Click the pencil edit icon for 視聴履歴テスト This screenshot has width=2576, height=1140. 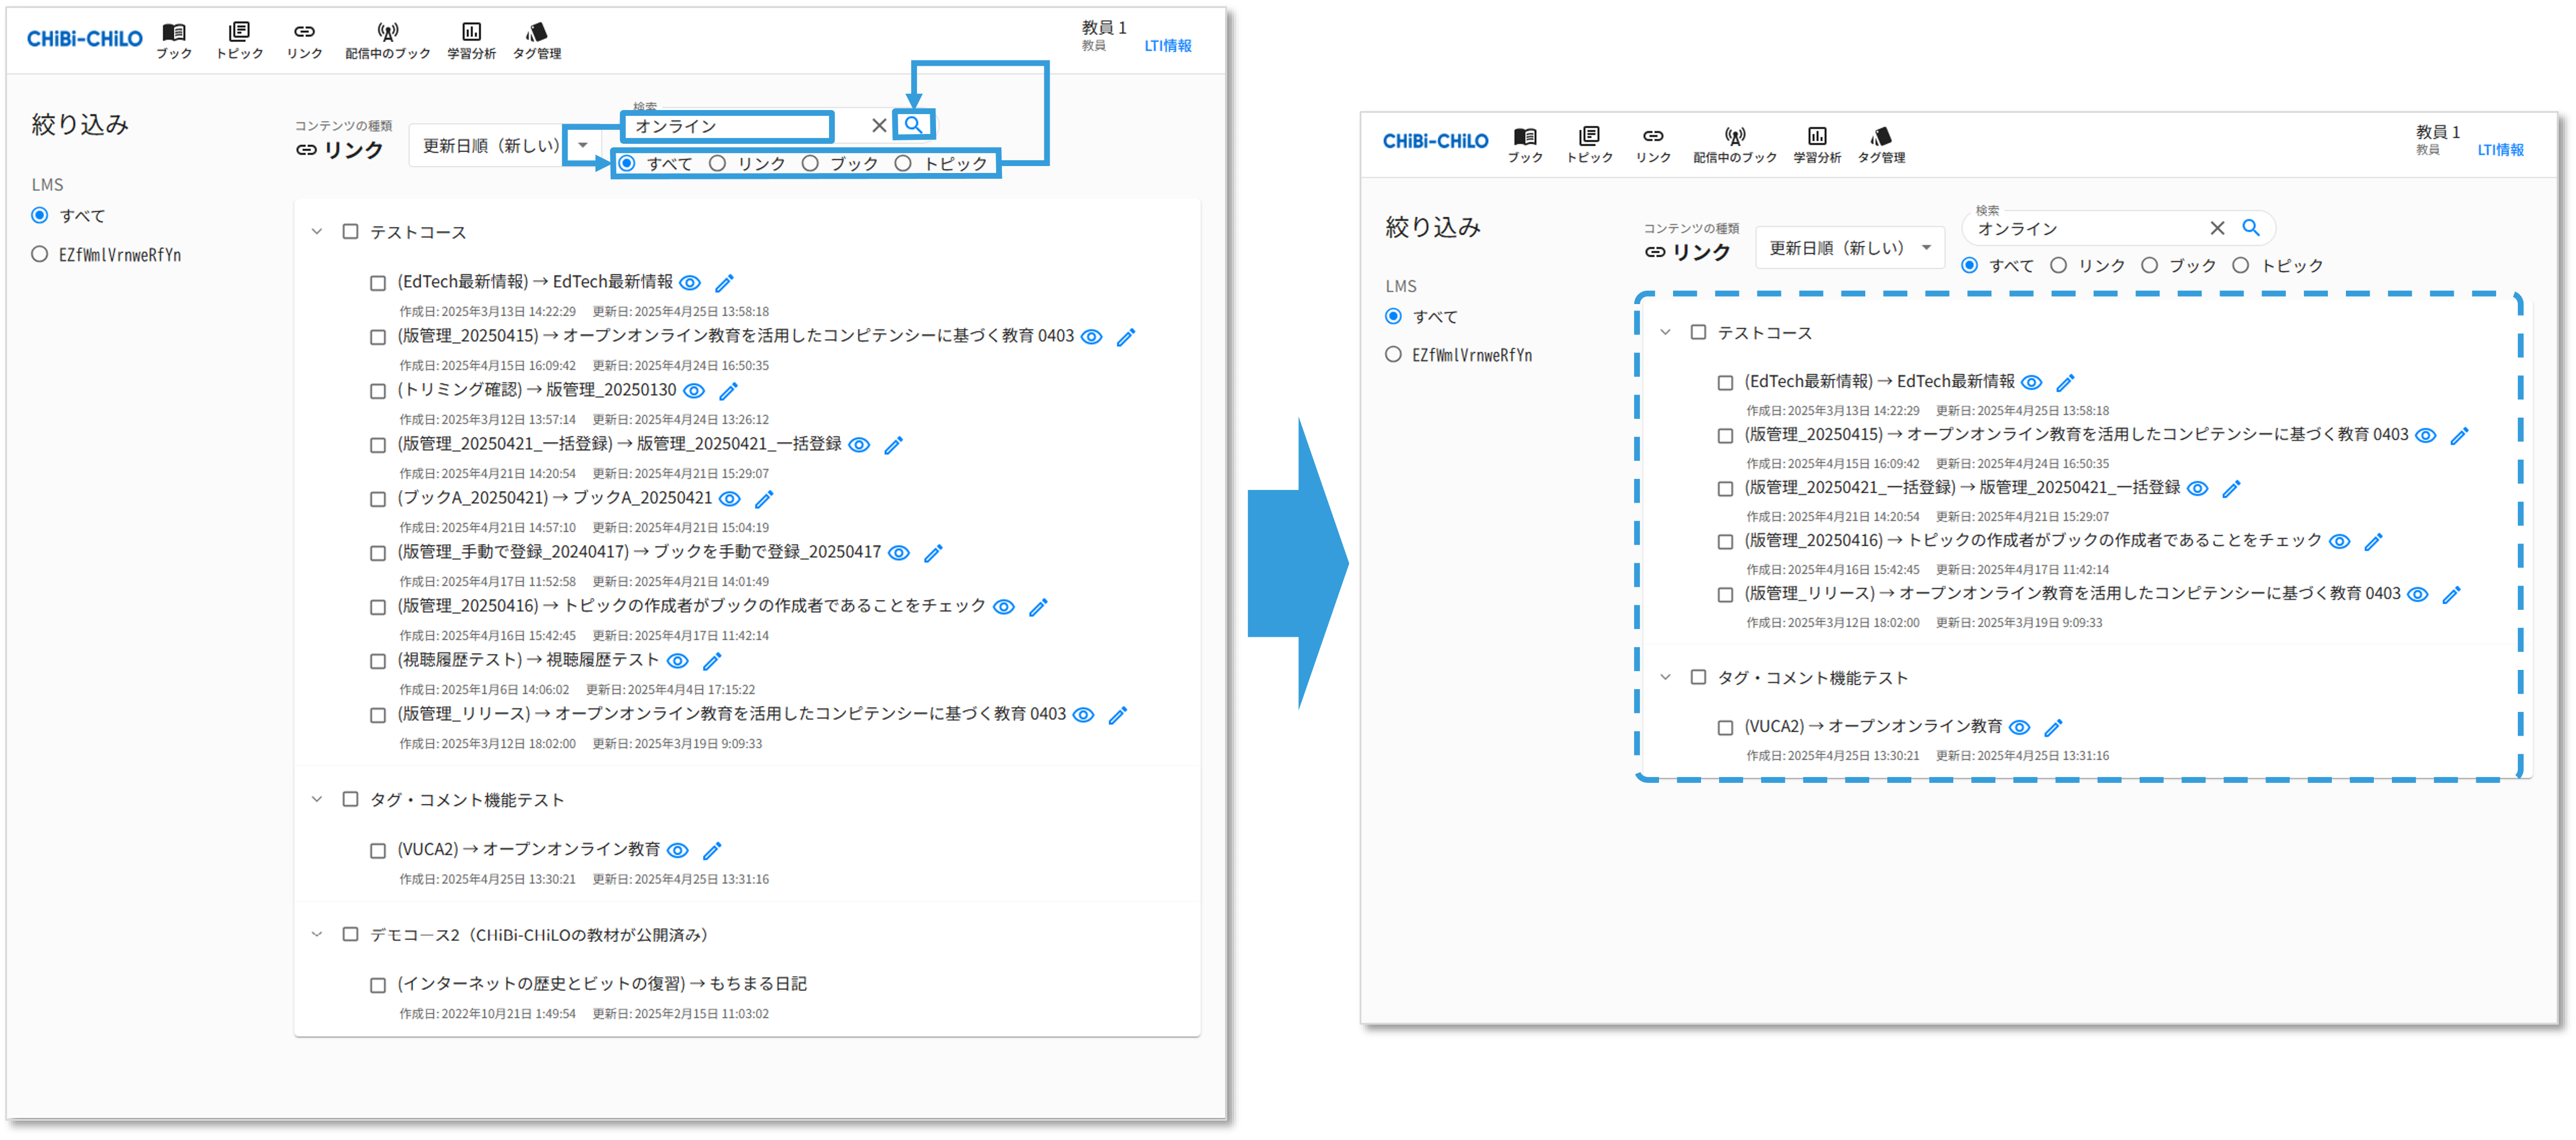point(712,661)
